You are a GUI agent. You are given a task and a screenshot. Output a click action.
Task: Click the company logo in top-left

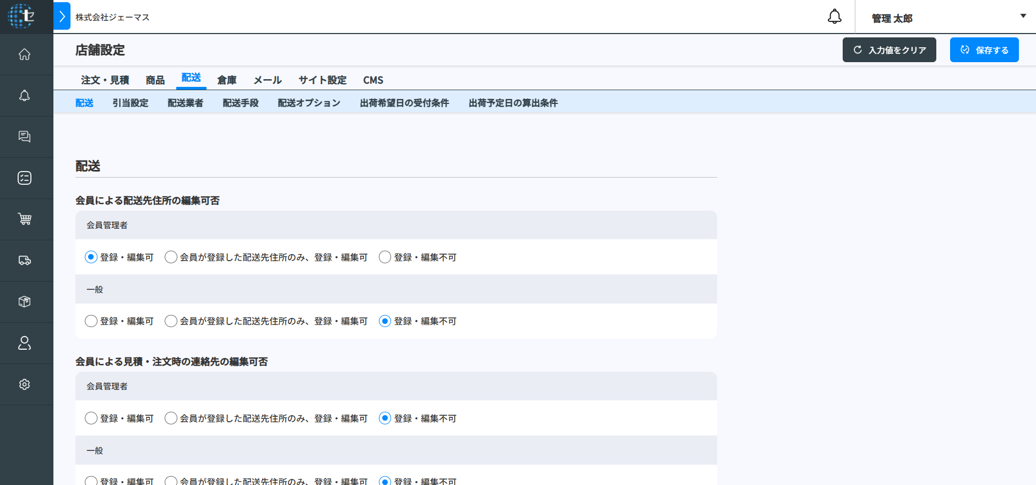22,16
